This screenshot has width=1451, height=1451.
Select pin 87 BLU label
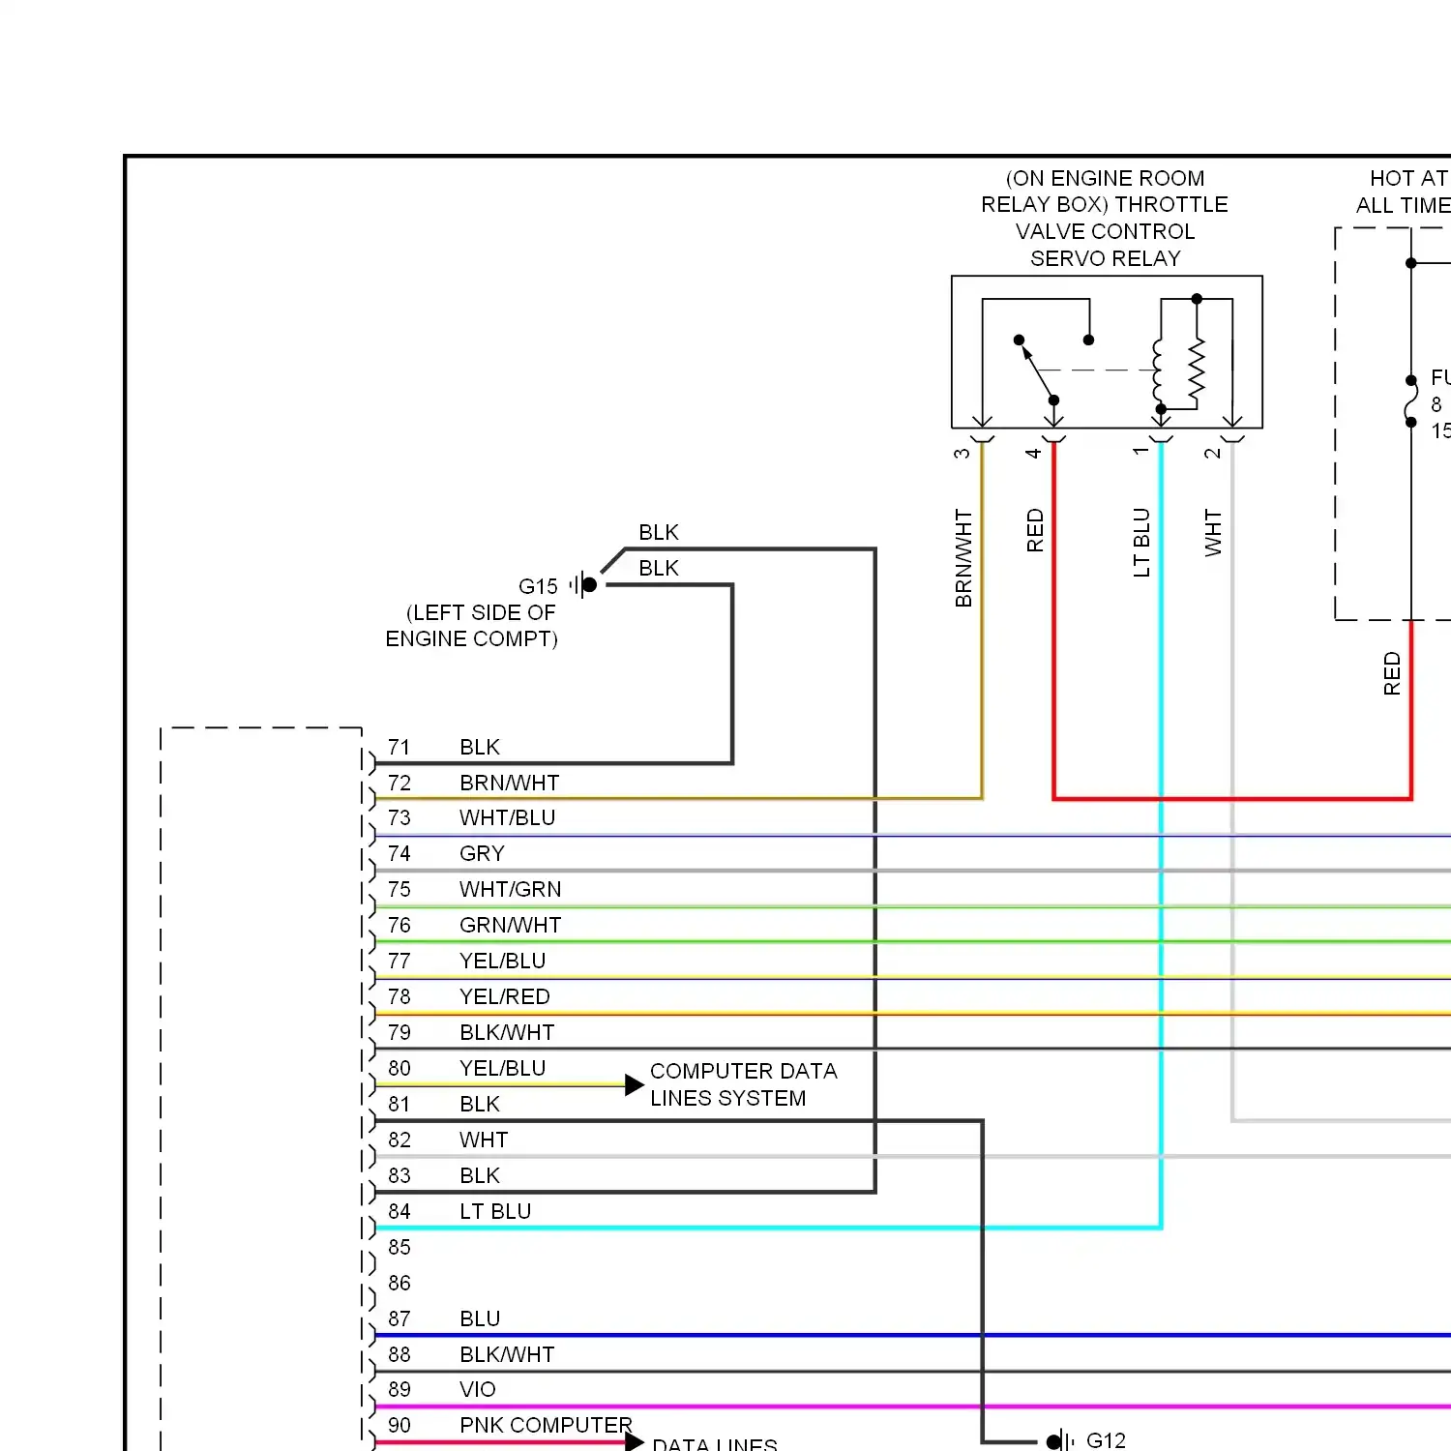point(480,1318)
